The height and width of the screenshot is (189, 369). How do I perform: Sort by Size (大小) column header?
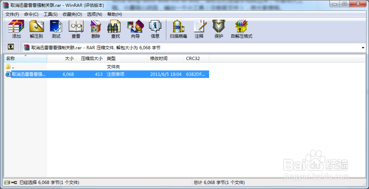pos(62,59)
